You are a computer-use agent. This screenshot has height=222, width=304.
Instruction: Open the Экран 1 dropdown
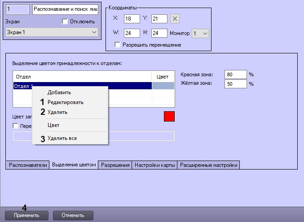[x=52, y=32]
